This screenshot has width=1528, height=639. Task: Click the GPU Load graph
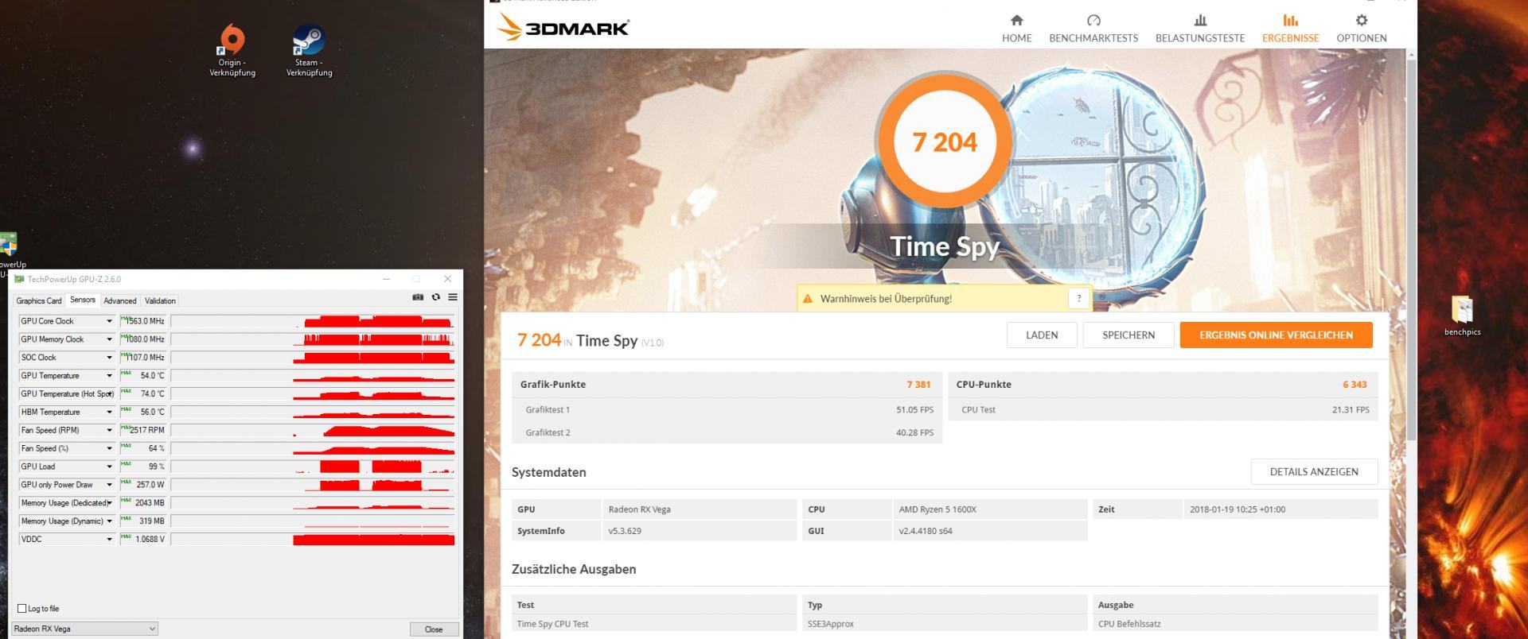point(313,467)
